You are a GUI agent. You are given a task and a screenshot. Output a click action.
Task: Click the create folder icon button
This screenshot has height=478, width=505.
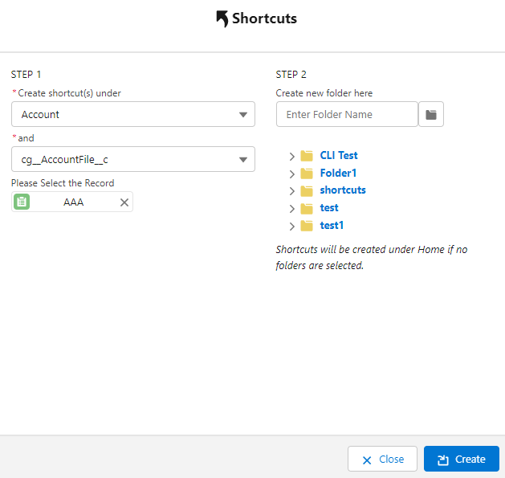point(431,115)
